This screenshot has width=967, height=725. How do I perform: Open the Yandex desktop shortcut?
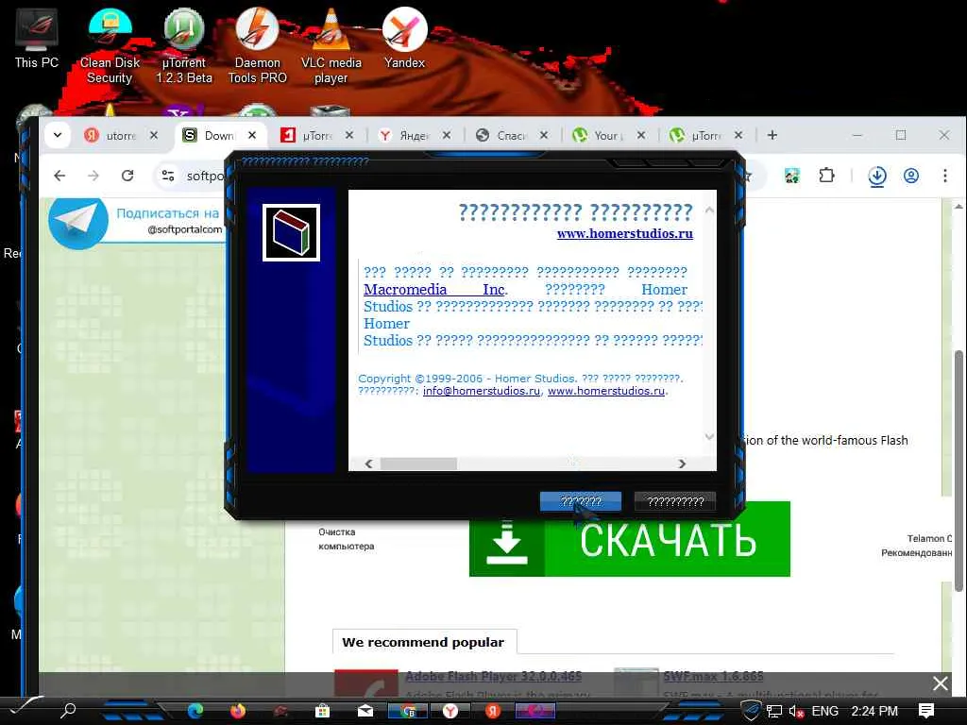pos(404,38)
